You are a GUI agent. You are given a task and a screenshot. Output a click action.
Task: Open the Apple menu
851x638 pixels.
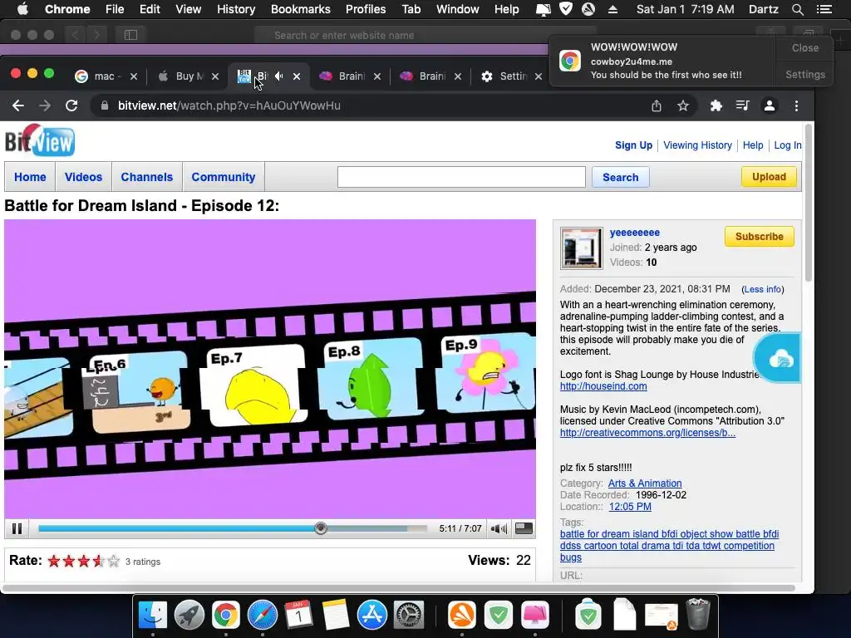pos(22,9)
